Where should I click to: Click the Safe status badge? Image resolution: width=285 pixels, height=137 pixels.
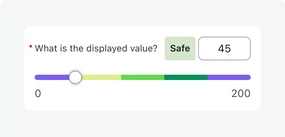click(x=180, y=49)
